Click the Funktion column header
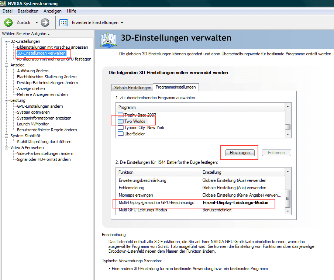The height and width of the screenshot is (280, 334). pos(158,172)
